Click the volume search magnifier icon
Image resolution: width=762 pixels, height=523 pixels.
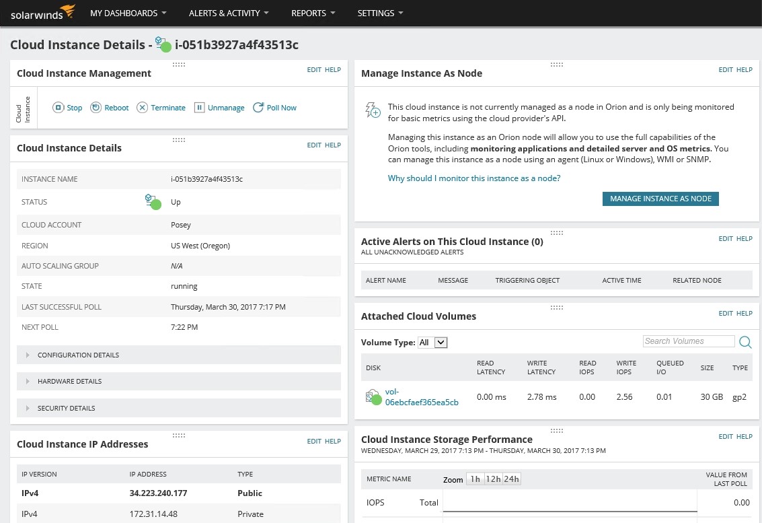[x=745, y=342]
